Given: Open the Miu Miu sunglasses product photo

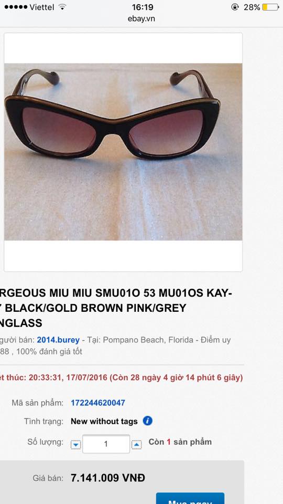Looking at the screenshot, I should (x=123, y=152).
